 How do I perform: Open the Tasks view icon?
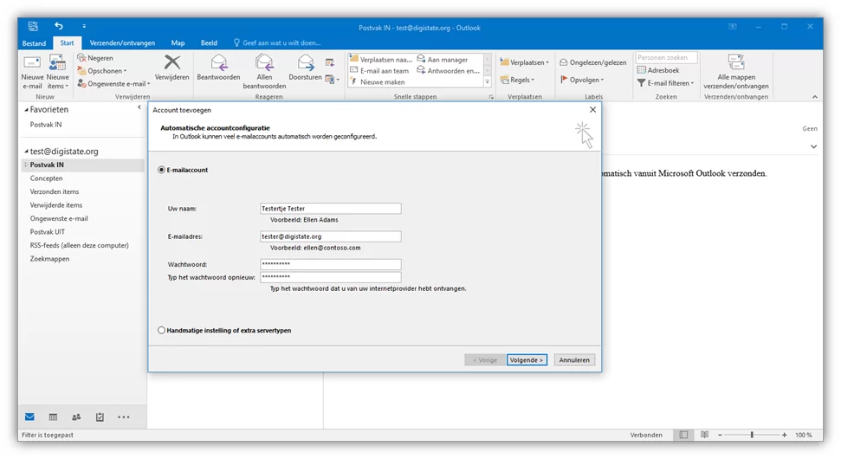pos(100,417)
